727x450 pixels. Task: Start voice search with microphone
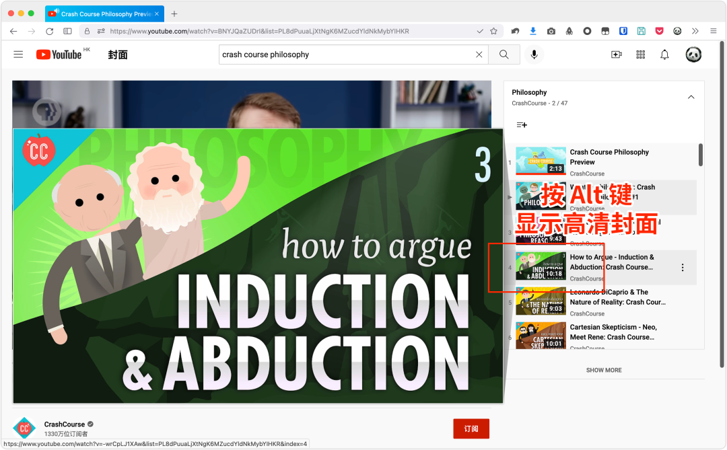pyautogui.click(x=534, y=54)
